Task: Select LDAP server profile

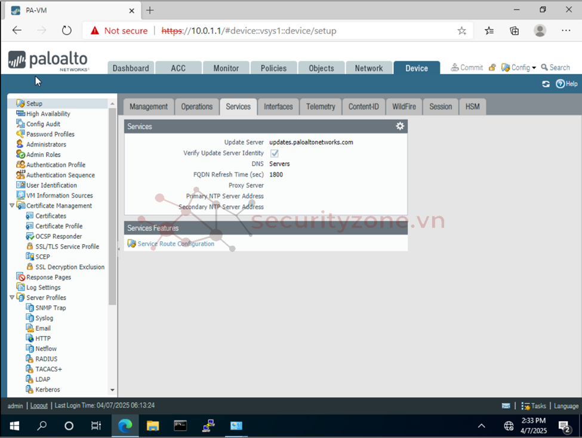Action: click(43, 380)
